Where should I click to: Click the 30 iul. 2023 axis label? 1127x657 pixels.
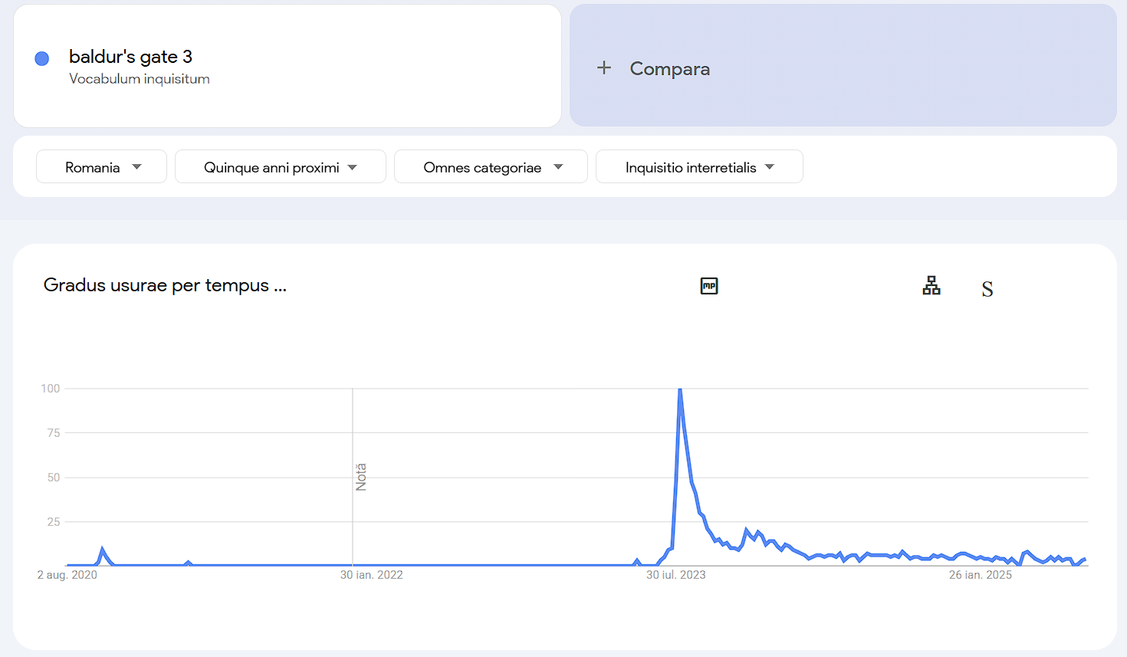click(675, 575)
